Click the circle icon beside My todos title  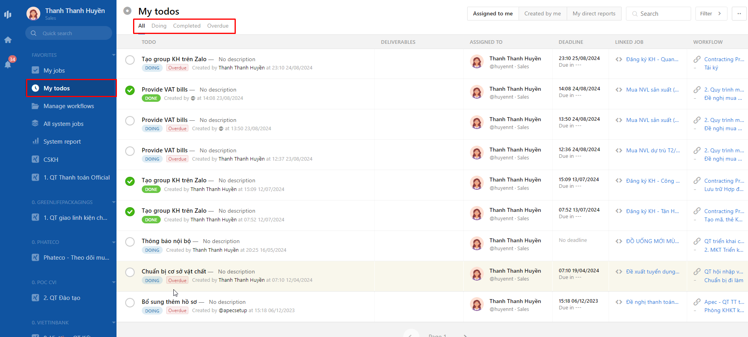click(127, 11)
